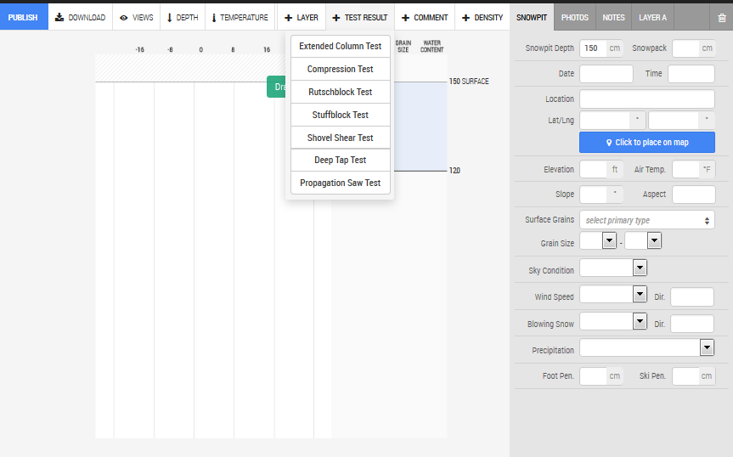Choose Rutschblock Test
Image resolution: width=733 pixels, height=457 pixels.
point(341,92)
